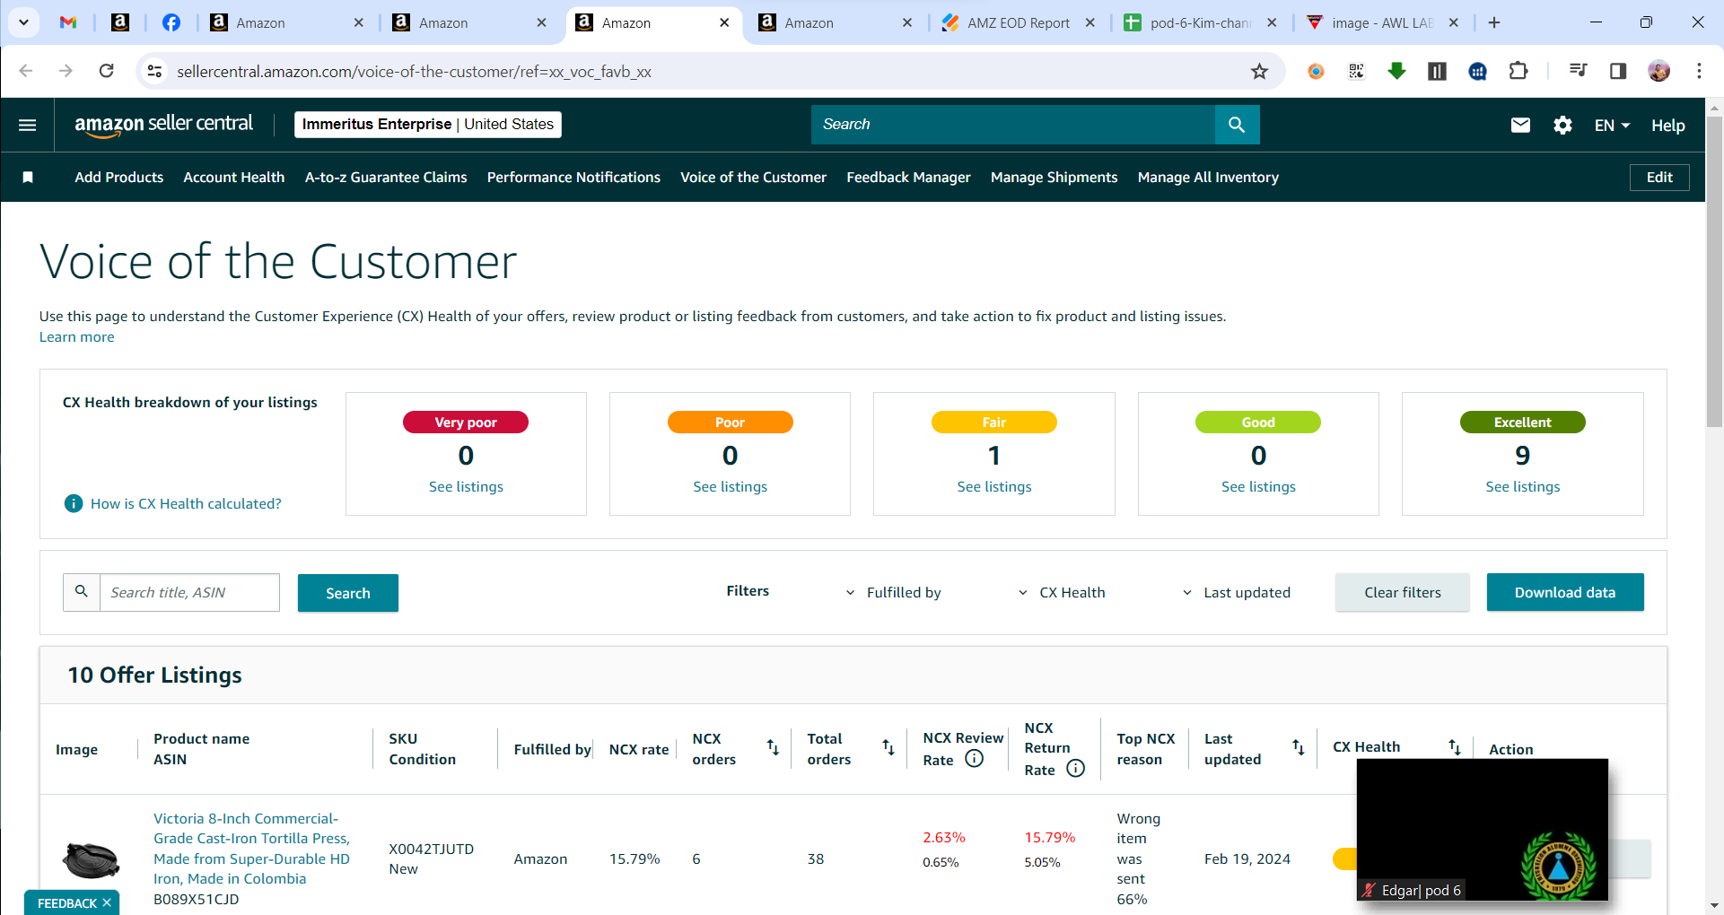Image resolution: width=1724 pixels, height=915 pixels.
Task: Click the Clear filters button
Action: 1403,592
